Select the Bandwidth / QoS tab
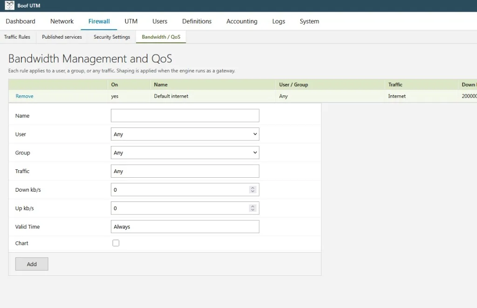477x308 pixels. click(x=161, y=37)
